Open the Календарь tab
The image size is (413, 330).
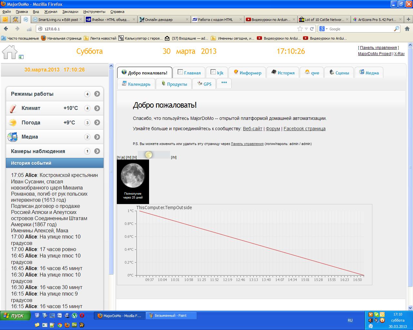[136, 84]
